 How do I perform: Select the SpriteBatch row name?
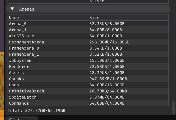coord(23,97)
